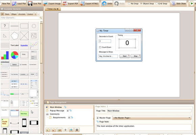Pick the placeholder question-mark element
196x135 pixels.
tap(5, 26)
